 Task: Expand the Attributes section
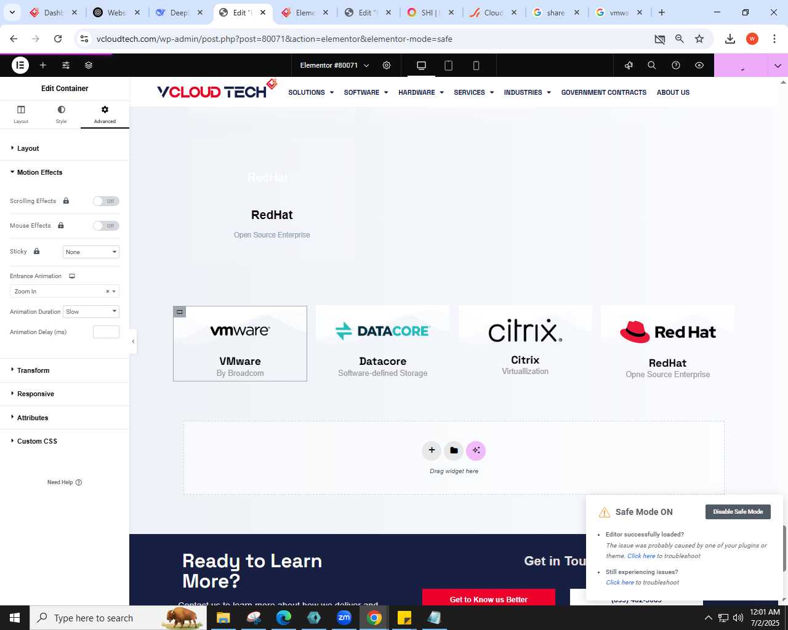pyautogui.click(x=65, y=418)
